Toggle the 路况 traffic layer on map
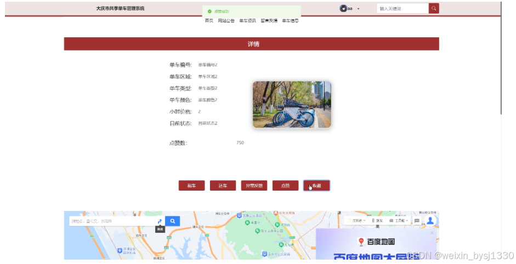This screenshot has height=264, width=516. [377, 221]
